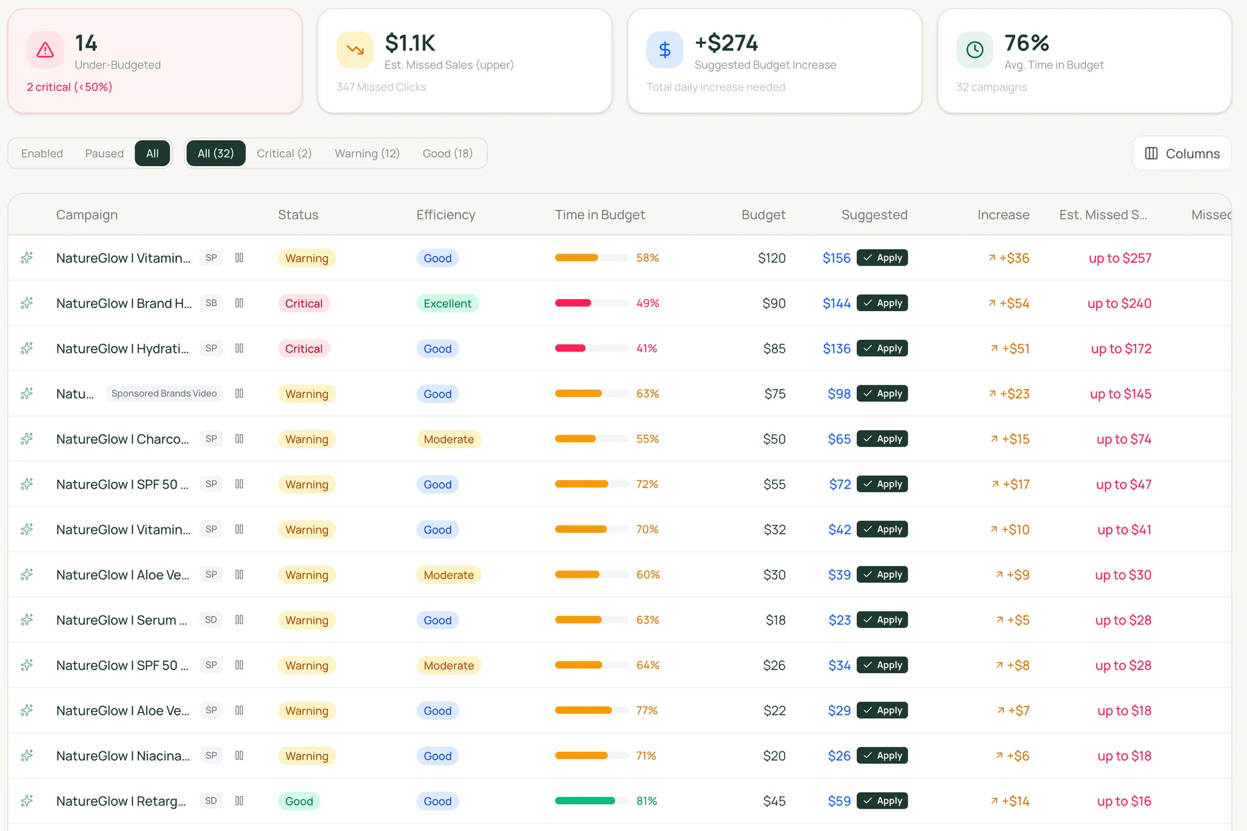Click the sparkle icon beside NatureGlow Hydrati...
Viewport: 1247px width, 831px height.
click(x=27, y=348)
